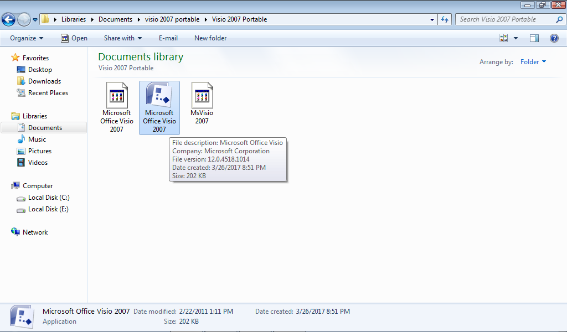Image resolution: width=567 pixels, height=332 pixels.
Task: Open recent pages dropdown beside Forward arrow
Action: click(35, 20)
